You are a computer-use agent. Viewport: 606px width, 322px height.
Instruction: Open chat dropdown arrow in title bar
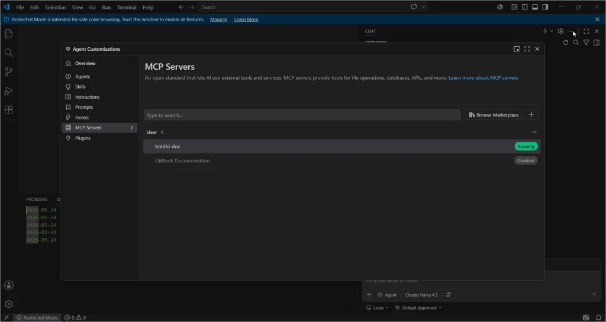click(424, 7)
